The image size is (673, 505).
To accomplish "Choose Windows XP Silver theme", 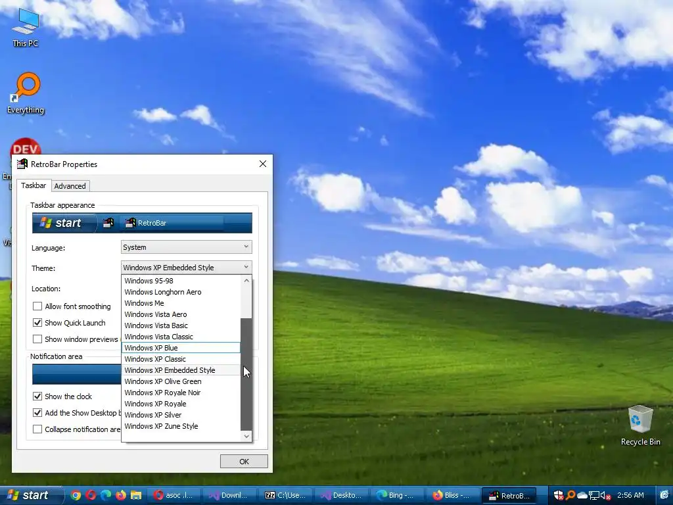I will pyautogui.click(x=181, y=415).
